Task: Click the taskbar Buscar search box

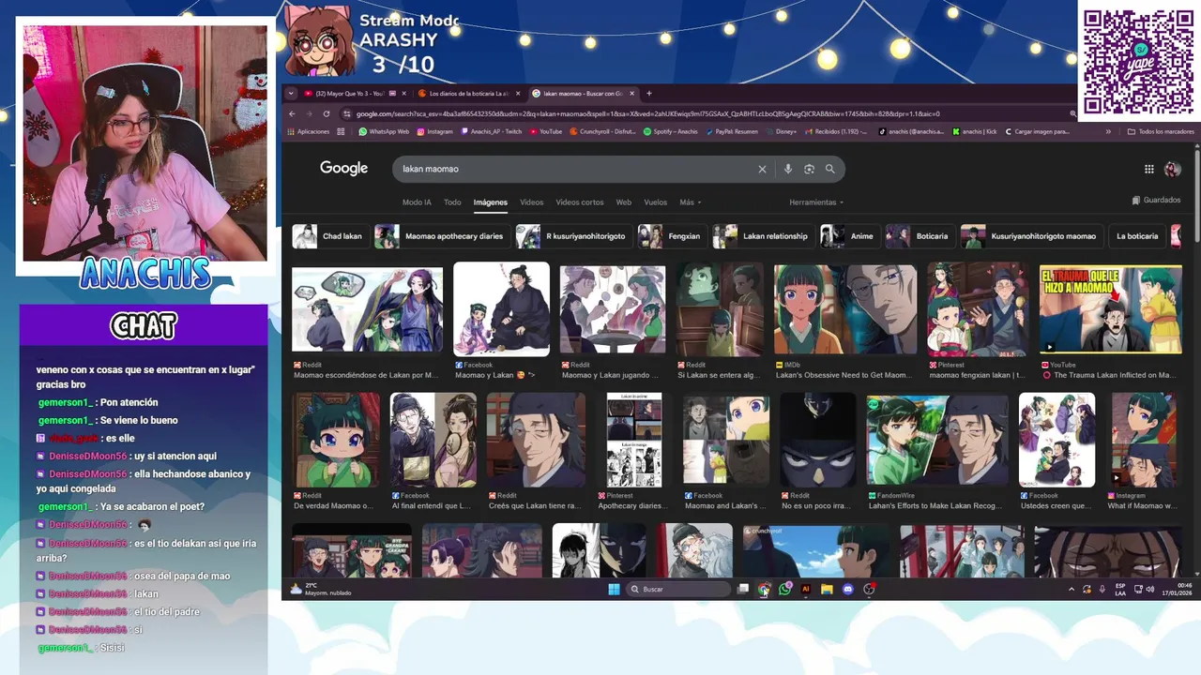Action: click(678, 589)
